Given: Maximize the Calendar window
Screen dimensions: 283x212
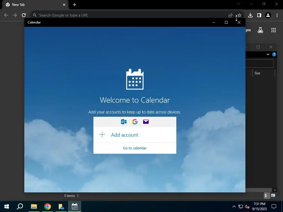Looking at the screenshot, I should pyautogui.click(x=226, y=22).
